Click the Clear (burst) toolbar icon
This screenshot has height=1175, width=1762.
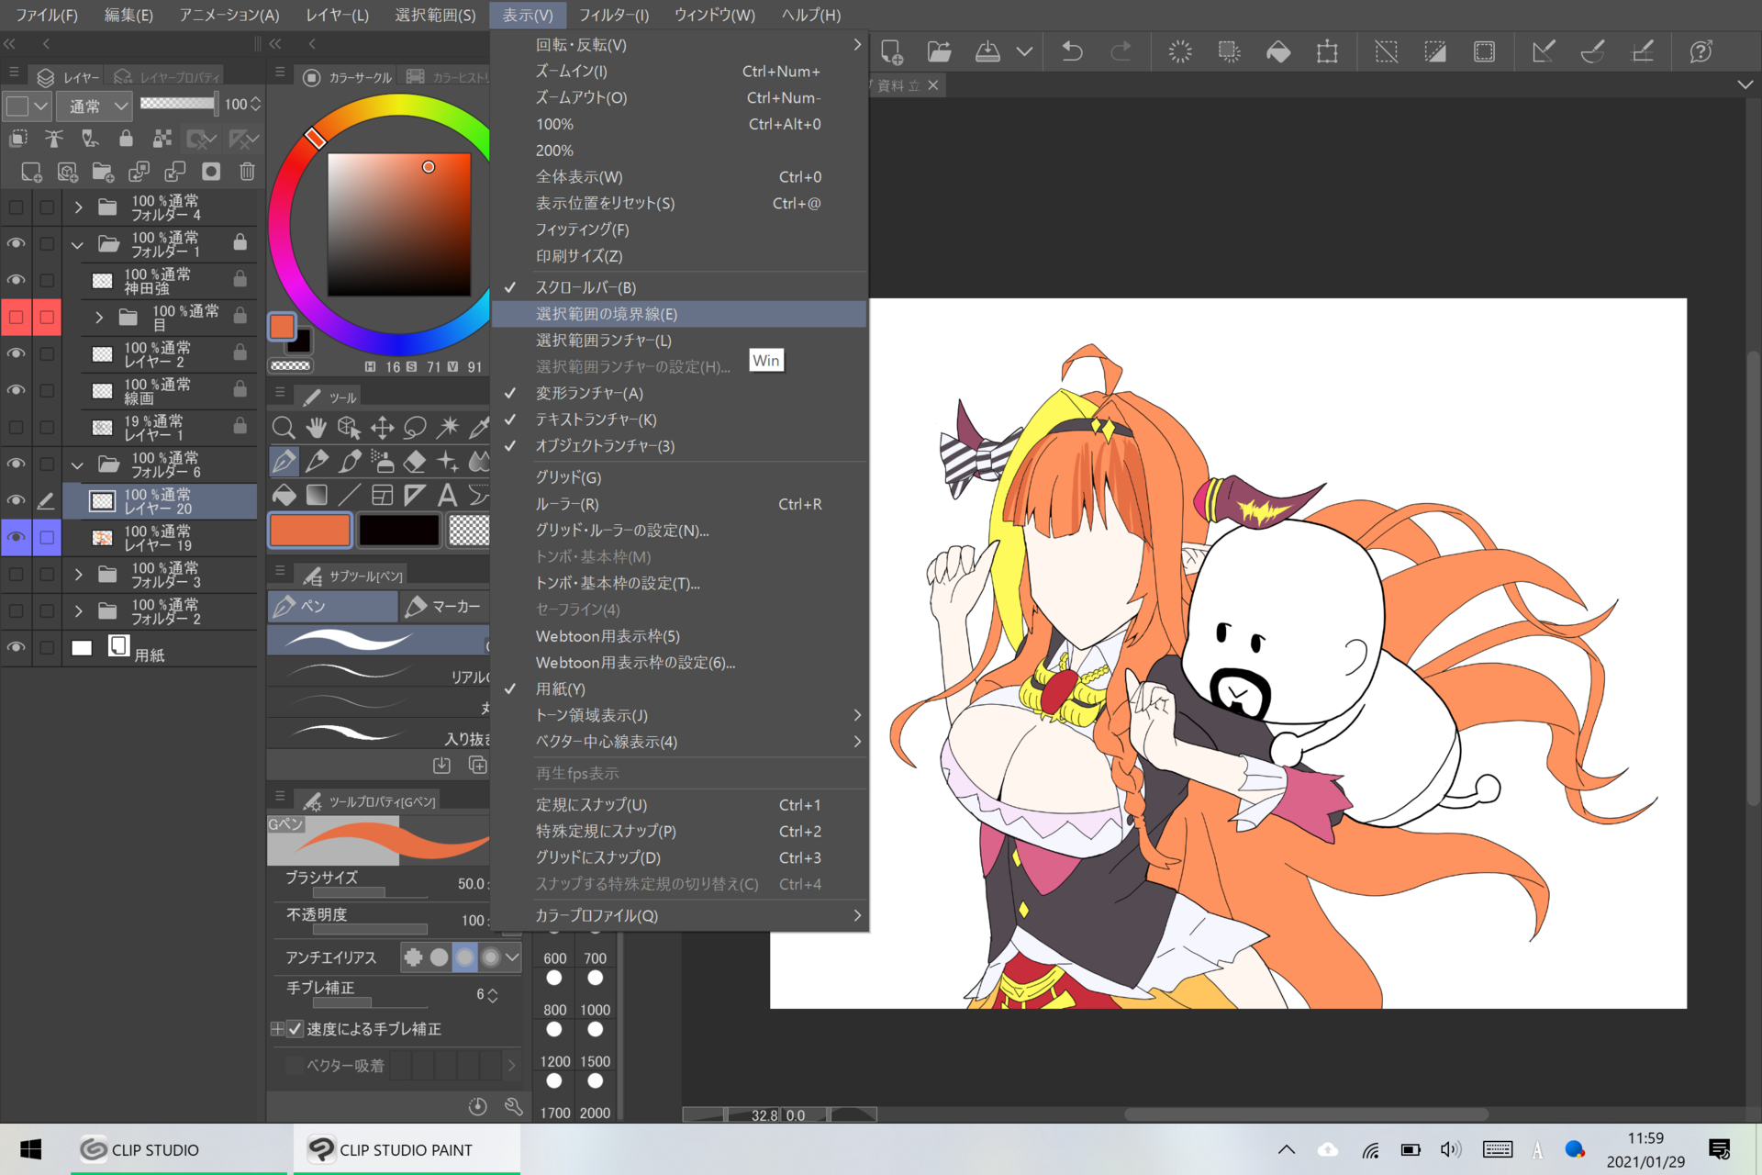point(1180,51)
